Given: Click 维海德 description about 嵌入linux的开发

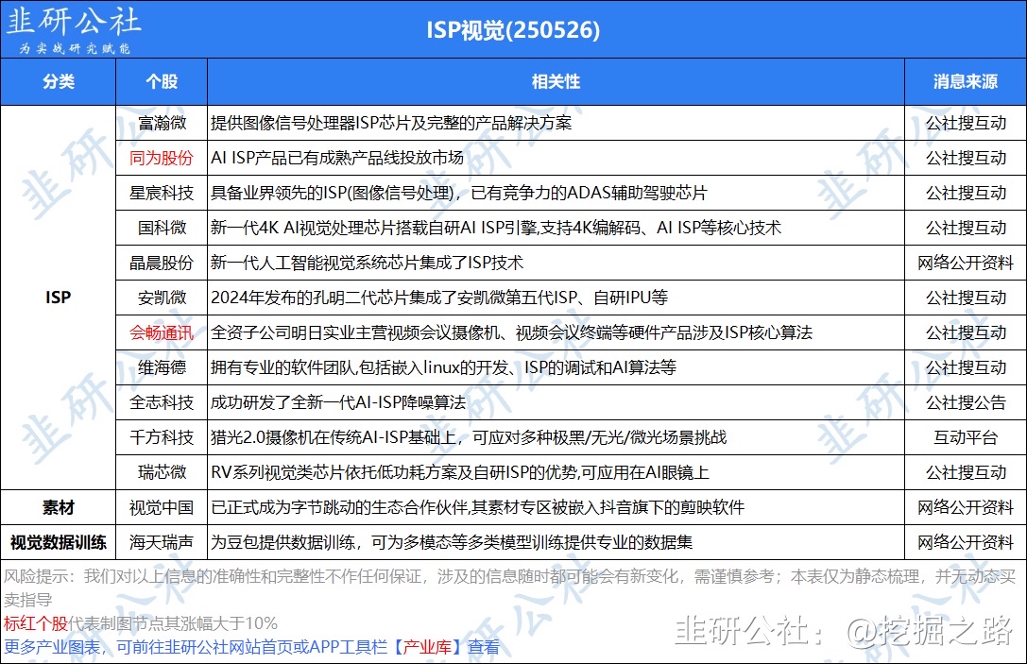Looking at the screenshot, I should pos(443,367).
